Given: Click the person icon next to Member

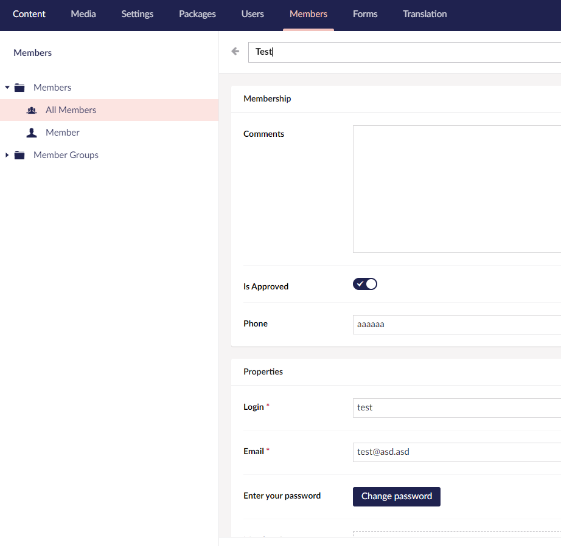Looking at the screenshot, I should tap(32, 132).
